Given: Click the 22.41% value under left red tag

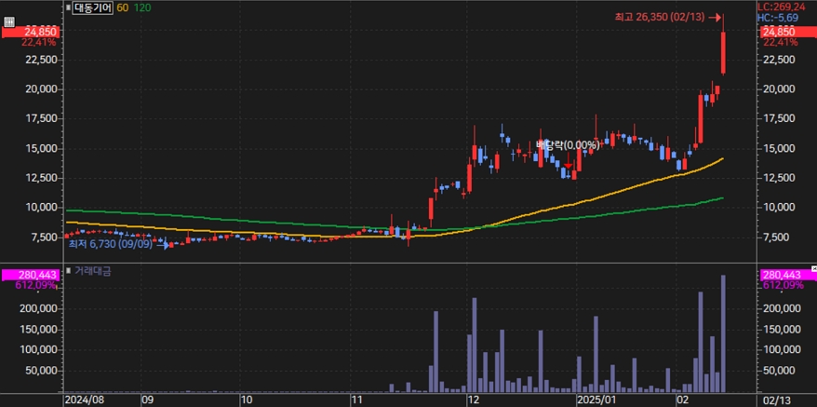Looking at the screenshot, I should pos(39,42).
